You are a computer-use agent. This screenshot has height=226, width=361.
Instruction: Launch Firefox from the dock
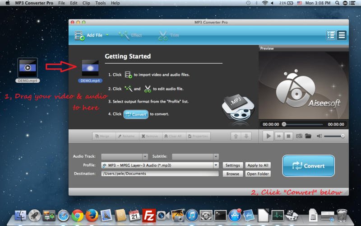pos(92,216)
